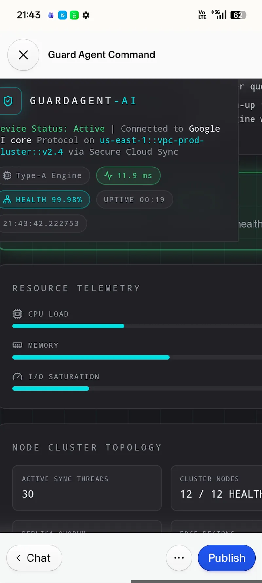Click the I/O Saturation progress bar
262x583 pixels.
point(137,389)
